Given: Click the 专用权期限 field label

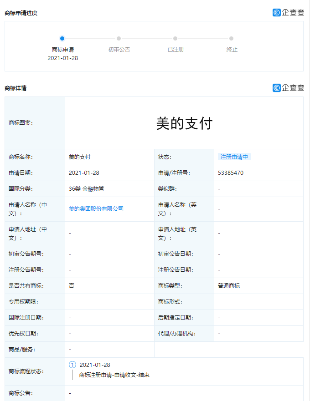Looking at the screenshot, I should (23, 302).
